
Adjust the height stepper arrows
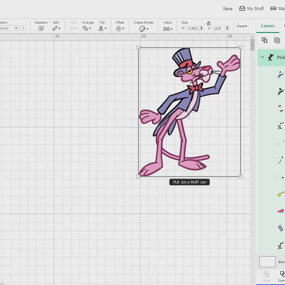coord(227,28)
